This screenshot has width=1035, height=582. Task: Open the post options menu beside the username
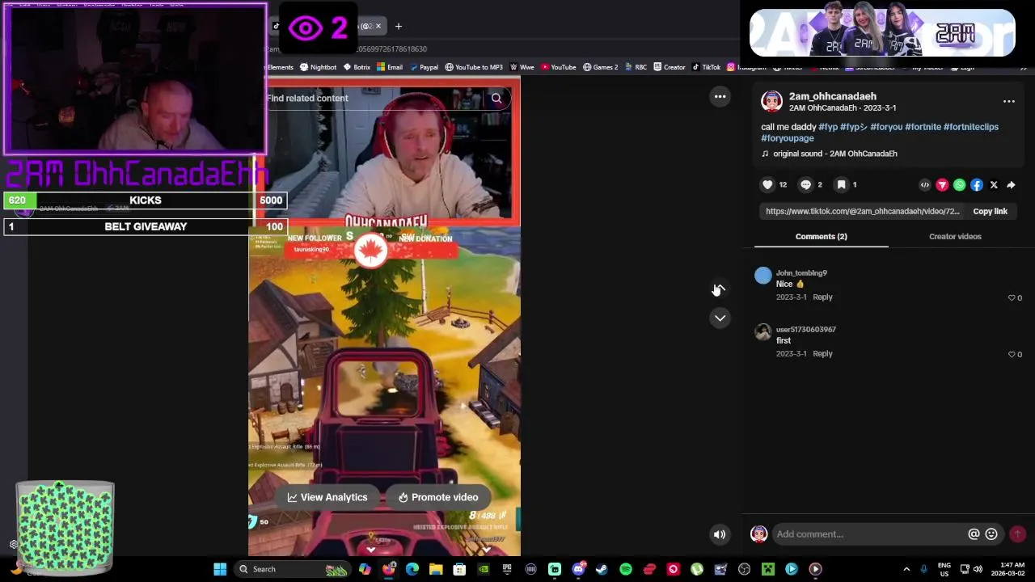pyautogui.click(x=1009, y=101)
